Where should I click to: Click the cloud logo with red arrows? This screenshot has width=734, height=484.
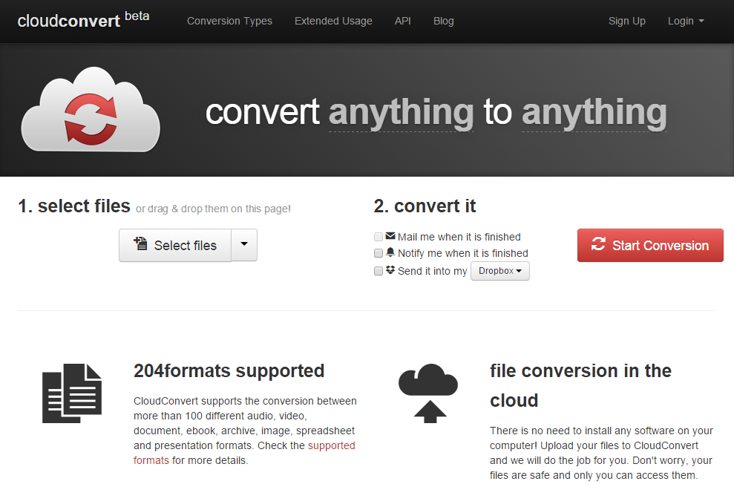click(x=91, y=110)
